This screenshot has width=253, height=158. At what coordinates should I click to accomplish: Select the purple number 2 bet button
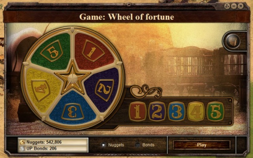click(x=157, y=111)
